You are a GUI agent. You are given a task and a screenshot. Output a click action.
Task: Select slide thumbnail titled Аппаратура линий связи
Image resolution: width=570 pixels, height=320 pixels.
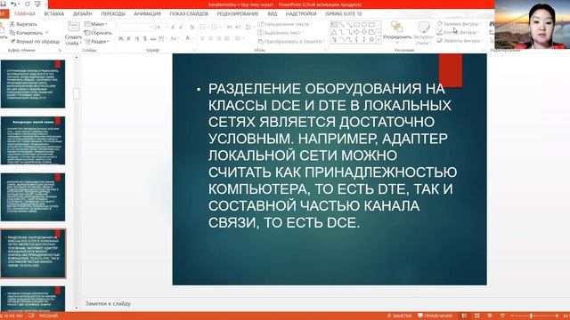[x=33, y=140]
